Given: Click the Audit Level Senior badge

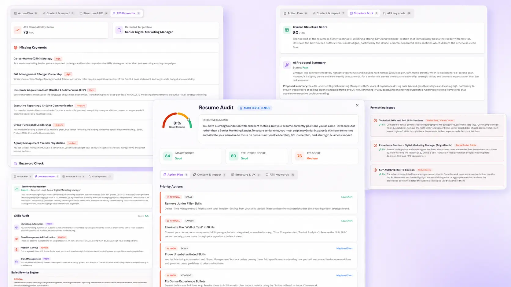Looking at the screenshot, I should pos(255,108).
